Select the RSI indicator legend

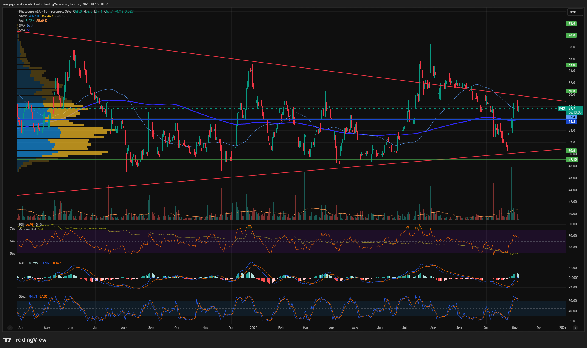(x=21, y=225)
